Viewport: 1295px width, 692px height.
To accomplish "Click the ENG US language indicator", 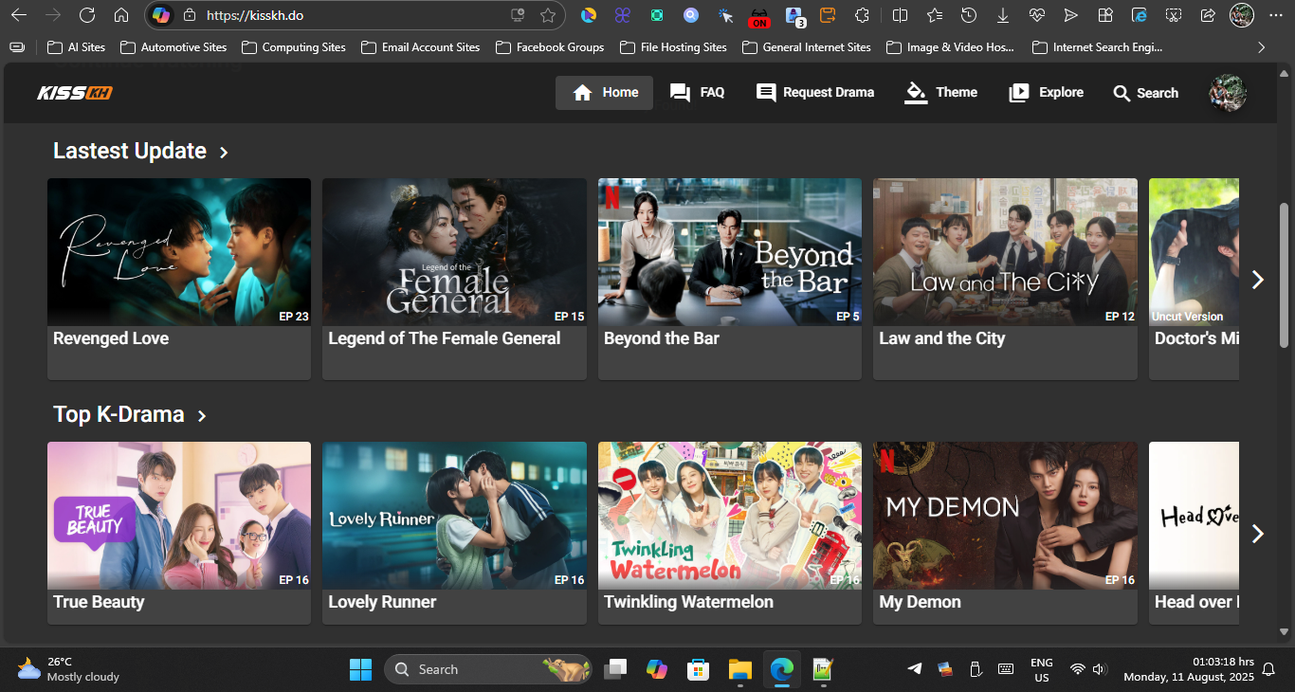I will click(x=1041, y=669).
